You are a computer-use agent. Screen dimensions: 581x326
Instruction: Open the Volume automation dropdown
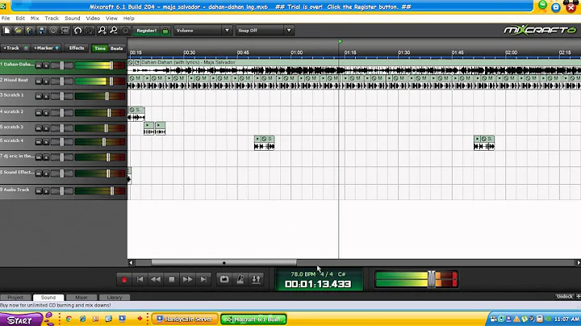click(x=203, y=31)
